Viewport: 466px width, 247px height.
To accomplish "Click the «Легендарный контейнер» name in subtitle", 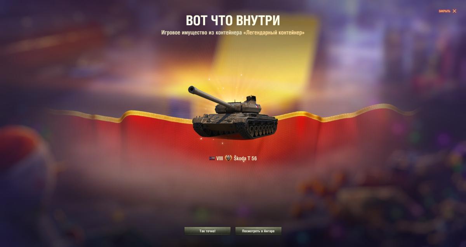I will pyautogui.click(x=273, y=33).
